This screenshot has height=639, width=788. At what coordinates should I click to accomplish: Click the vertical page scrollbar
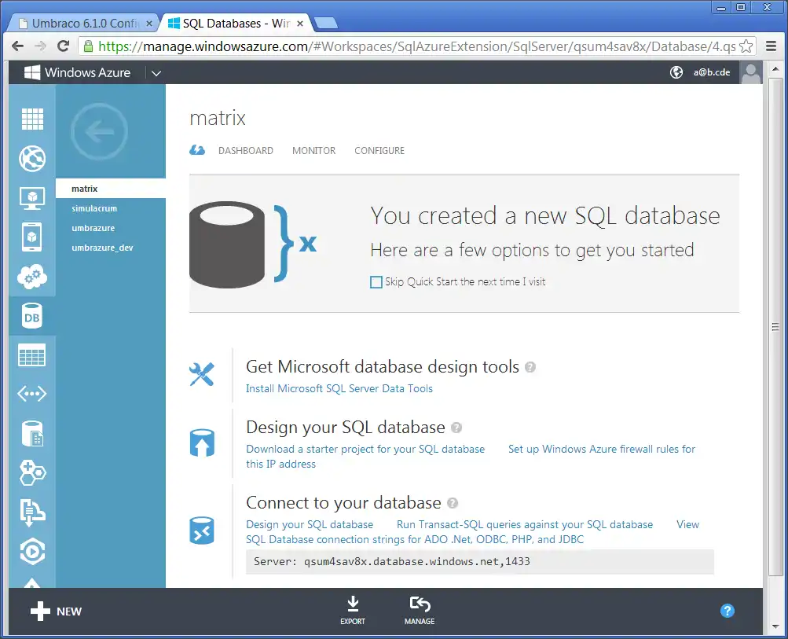tap(775, 327)
